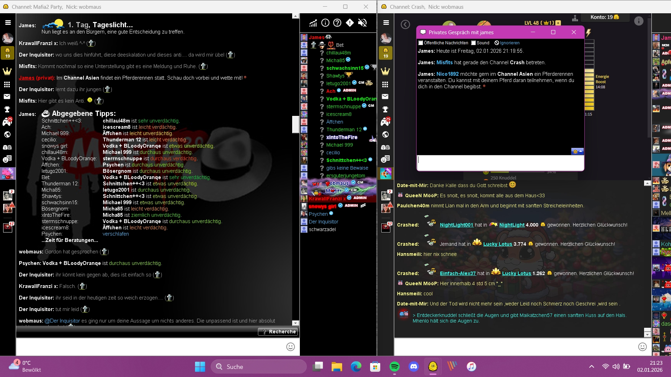
Task: Click the back arrow in Crash channel
Action: pos(405,24)
